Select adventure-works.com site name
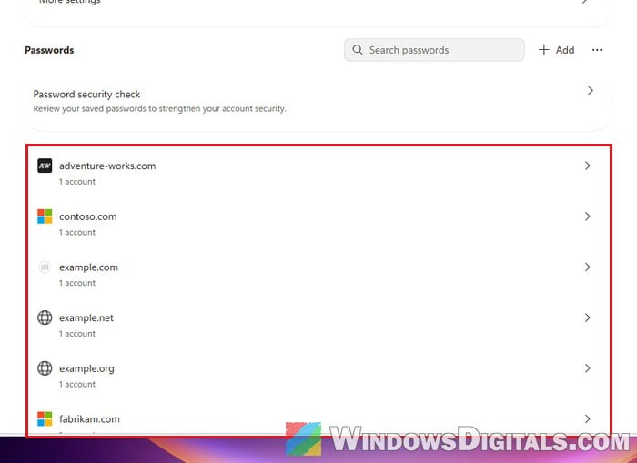The width and height of the screenshot is (637, 463). pos(107,166)
